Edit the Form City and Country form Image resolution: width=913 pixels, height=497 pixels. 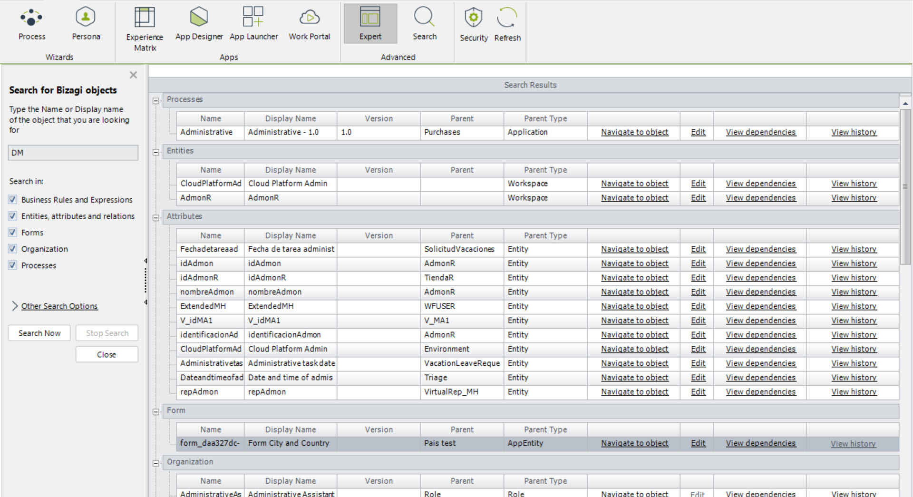pyautogui.click(x=698, y=443)
